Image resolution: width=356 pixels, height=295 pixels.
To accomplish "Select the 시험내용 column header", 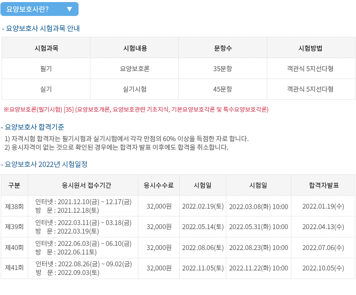I will coord(135,48).
